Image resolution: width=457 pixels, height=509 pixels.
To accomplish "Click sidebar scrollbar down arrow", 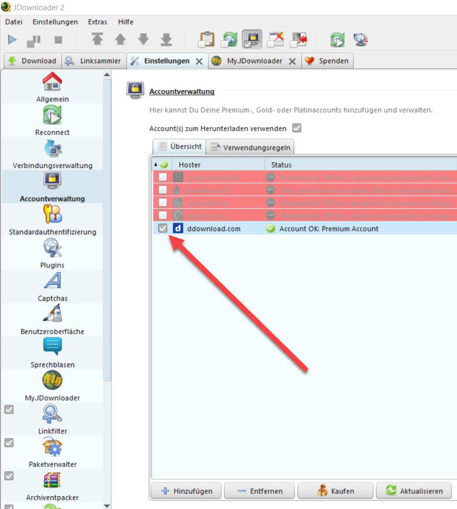I will pos(107,505).
